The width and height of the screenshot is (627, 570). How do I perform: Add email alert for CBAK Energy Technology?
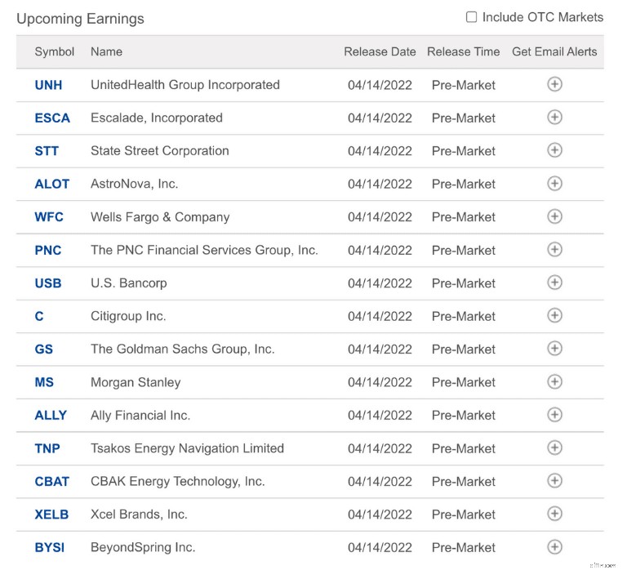tap(554, 481)
